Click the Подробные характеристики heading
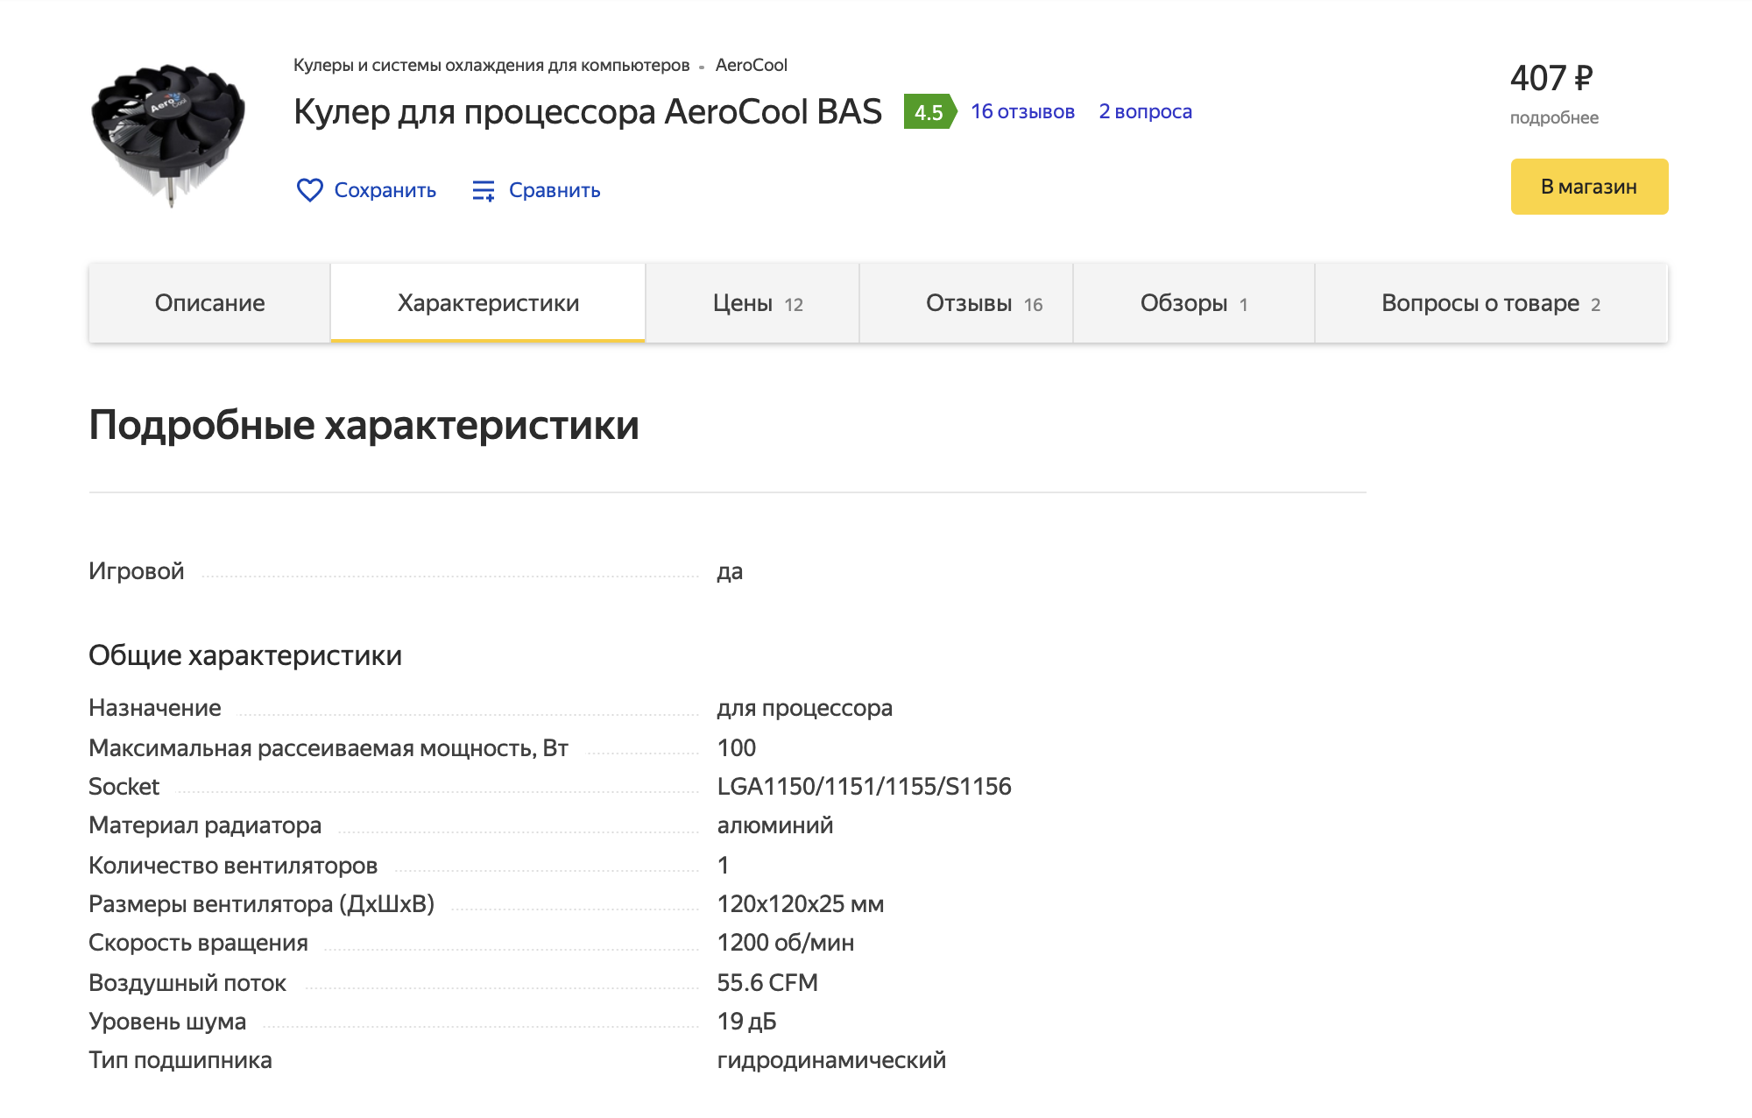1752x1118 pixels. [x=364, y=426]
